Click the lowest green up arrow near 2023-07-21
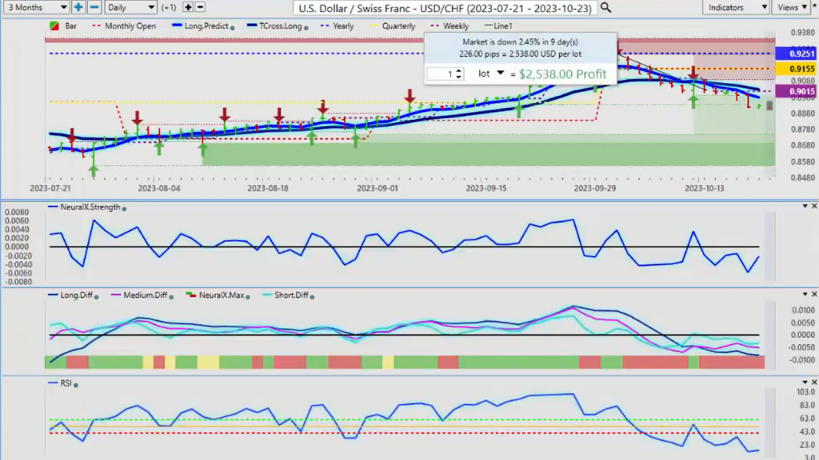 [94, 171]
